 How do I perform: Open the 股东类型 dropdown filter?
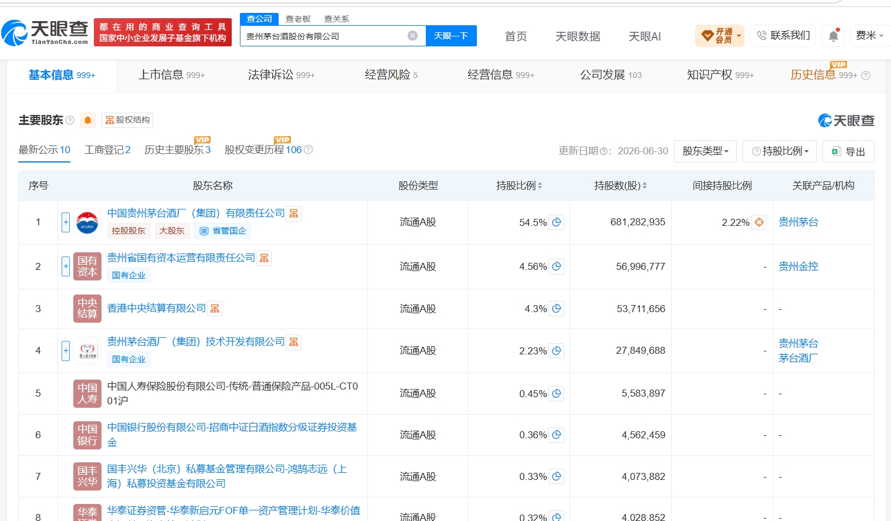click(705, 151)
